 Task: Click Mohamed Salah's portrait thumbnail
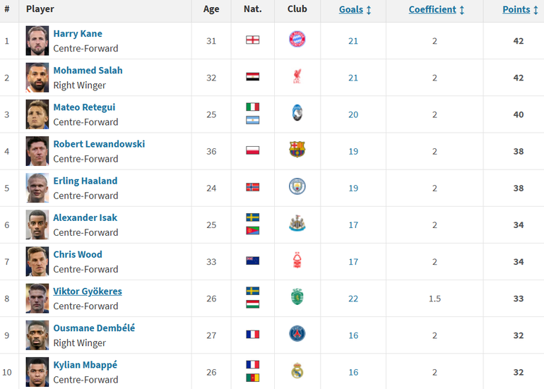tap(37, 78)
